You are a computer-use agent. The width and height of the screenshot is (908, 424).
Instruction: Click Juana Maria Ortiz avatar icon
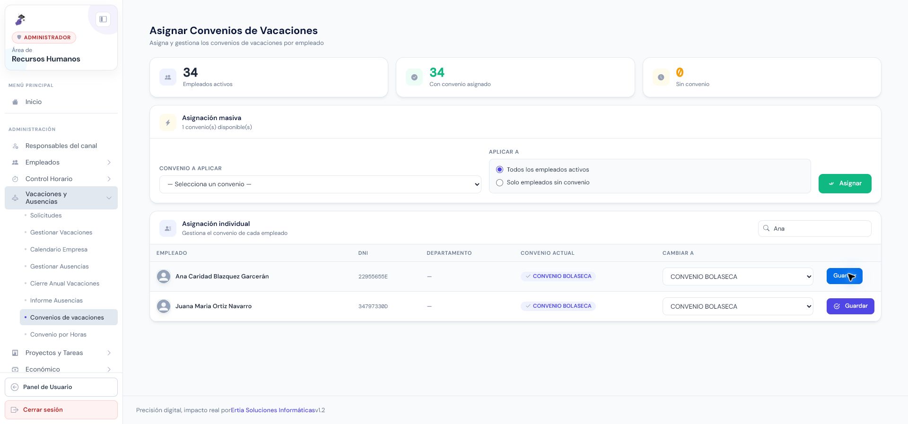(x=164, y=306)
